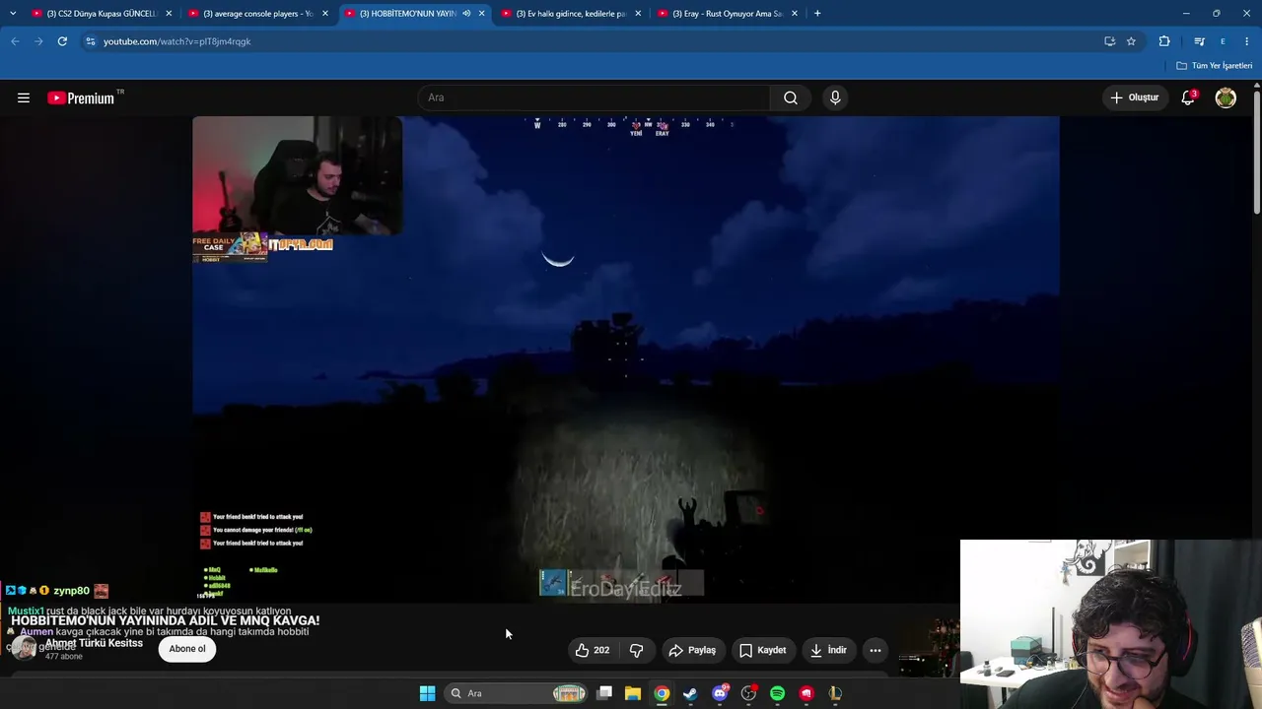
Task: Open the red app icon beside Spotify
Action: pos(806,693)
